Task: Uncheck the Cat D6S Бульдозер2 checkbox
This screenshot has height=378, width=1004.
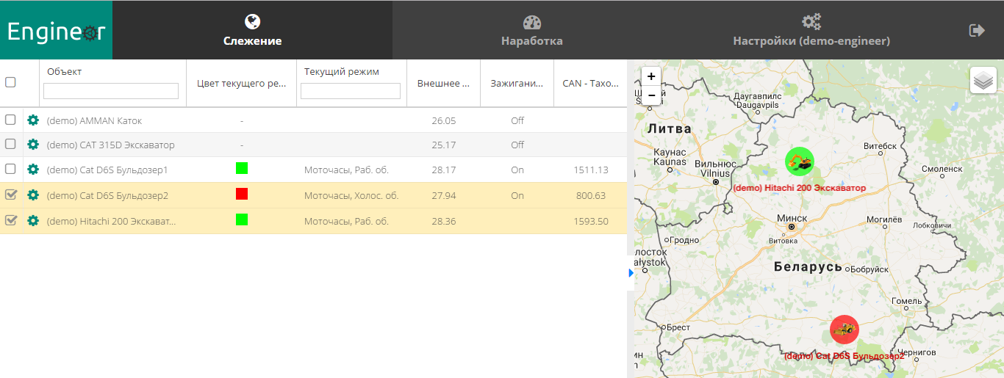Action: [10, 195]
